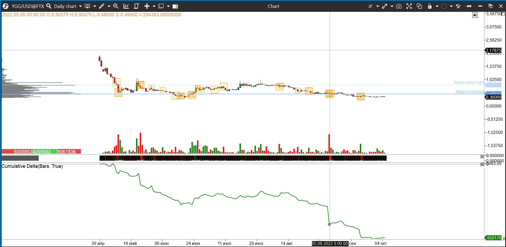Open the scroll-shaped trading panel icon

136,6
